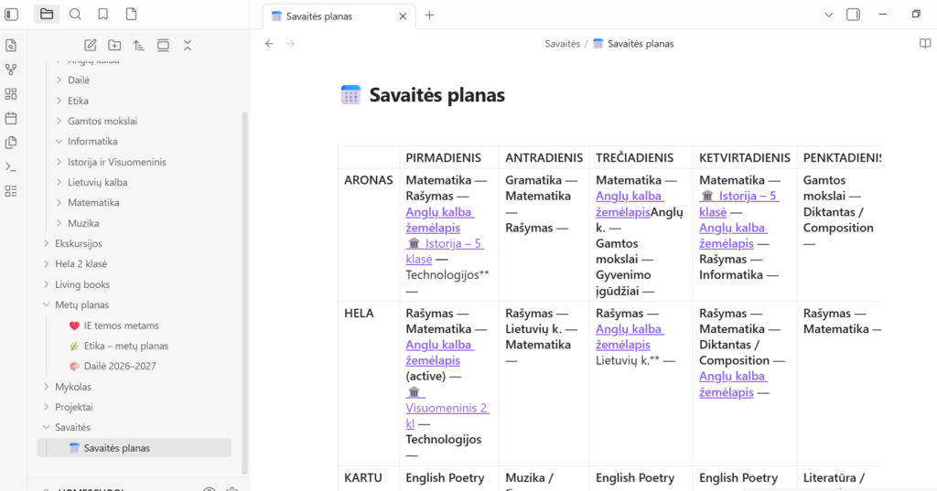The width and height of the screenshot is (937, 491).
Task: Click the KETVIRTADIENIS column header
Action: coord(745,157)
